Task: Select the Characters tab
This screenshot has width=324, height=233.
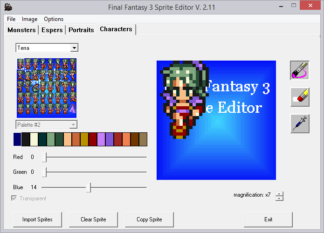Action: tap(116, 29)
